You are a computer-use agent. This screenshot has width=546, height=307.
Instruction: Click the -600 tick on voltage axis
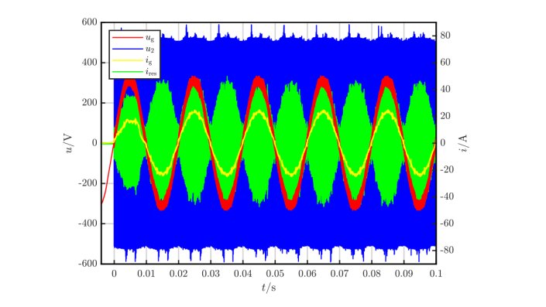coord(88,263)
